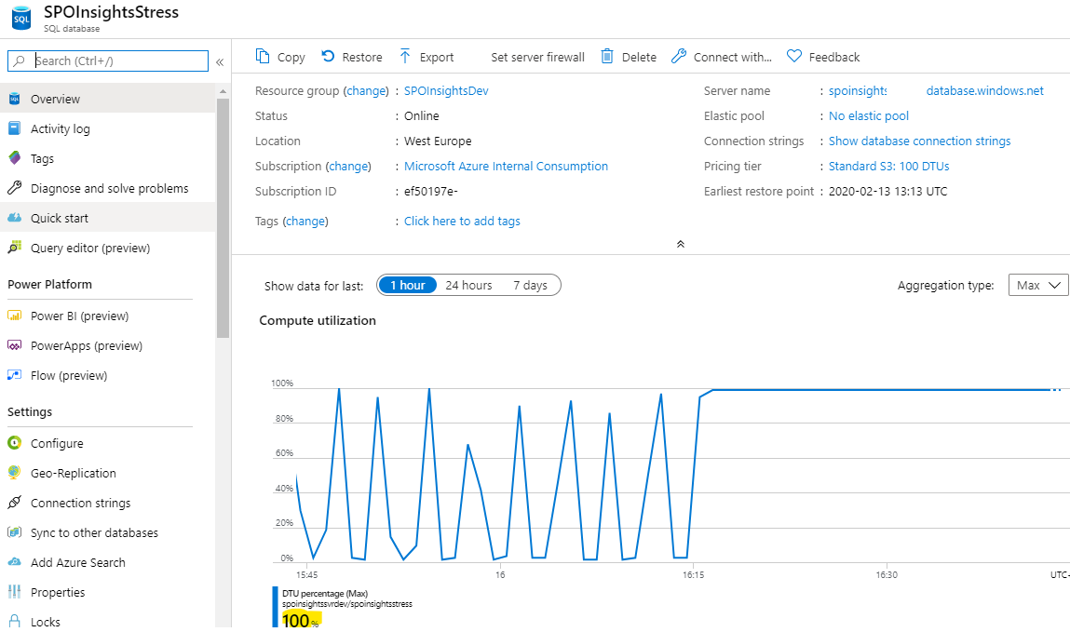The width and height of the screenshot is (1070, 632).
Task: Open Microsoft Azure Internal Consumption subscription link
Action: [x=506, y=166]
